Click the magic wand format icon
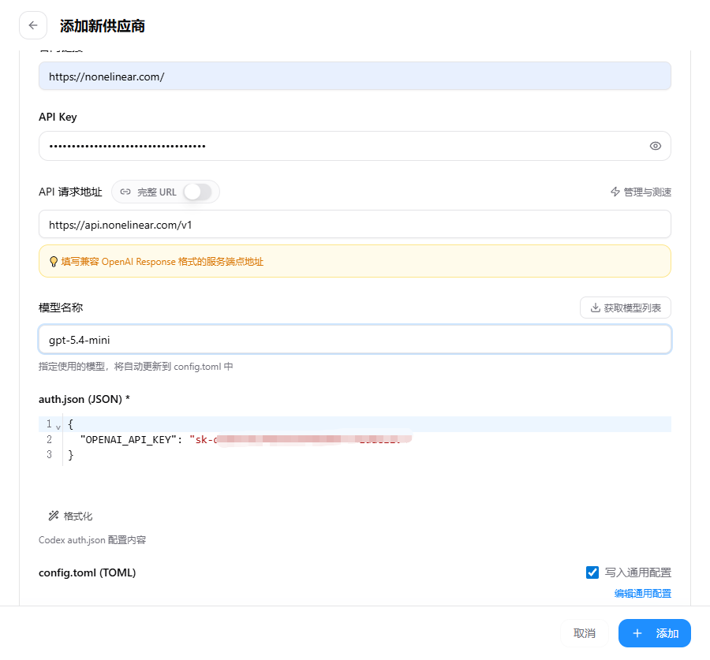The image size is (710, 660). [x=54, y=516]
